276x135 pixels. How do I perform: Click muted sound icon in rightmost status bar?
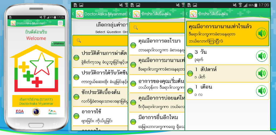[235, 5]
